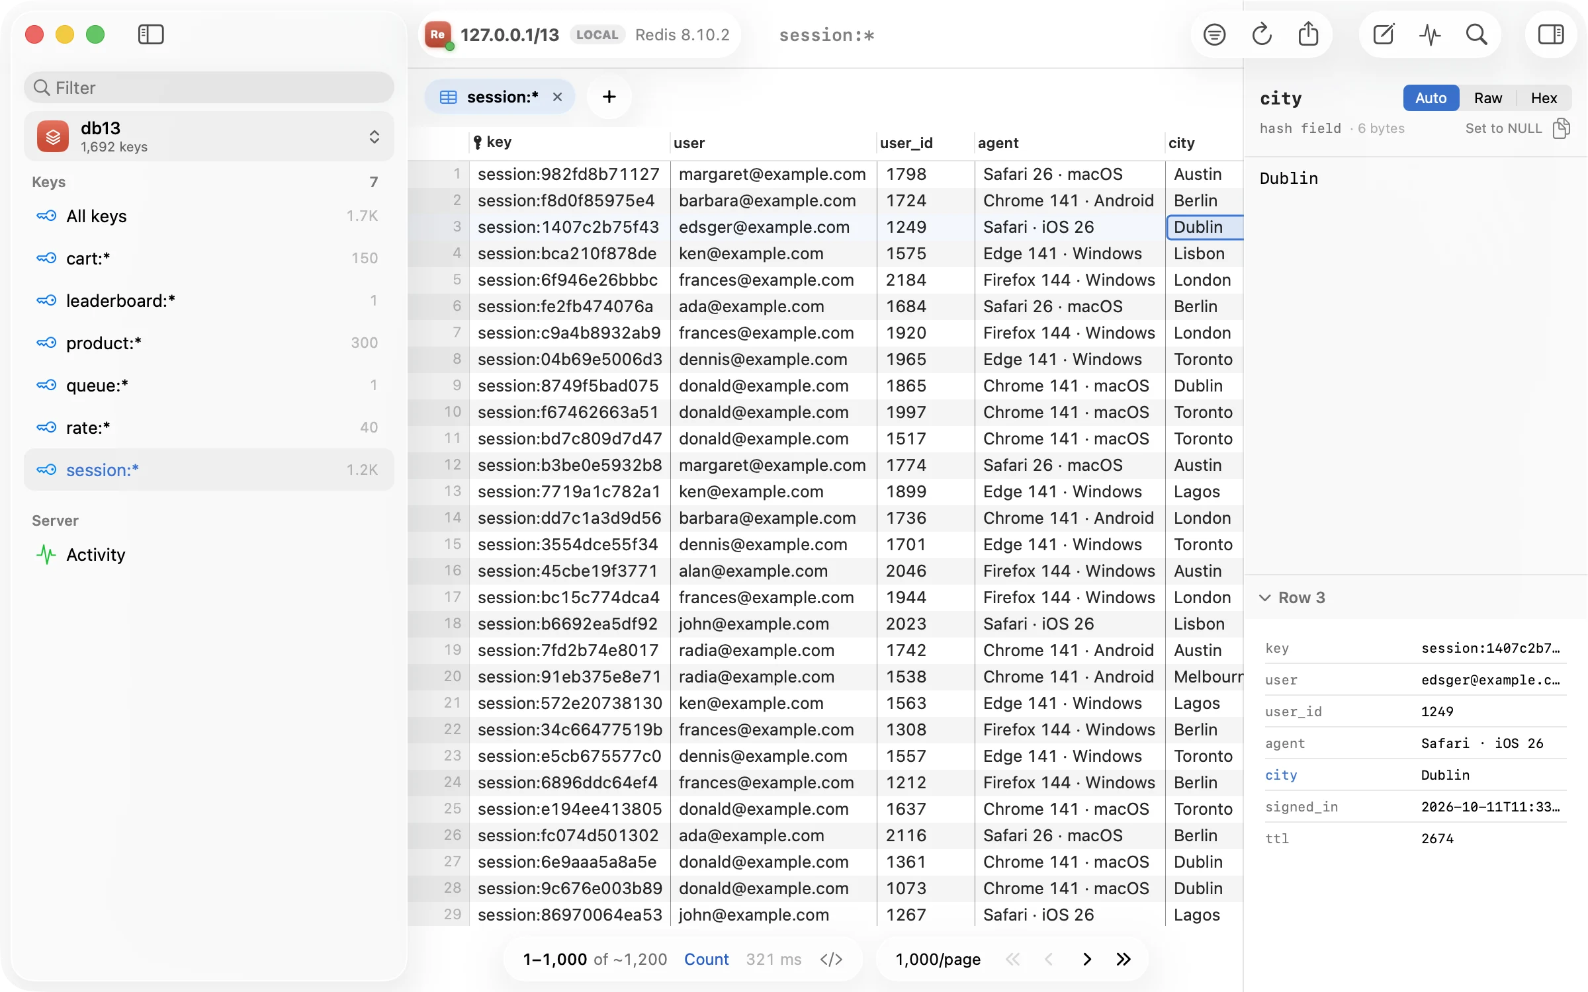This screenshot has width=1588, height=992.
Task: Focus the Filter search field
Action: point(209,87)
